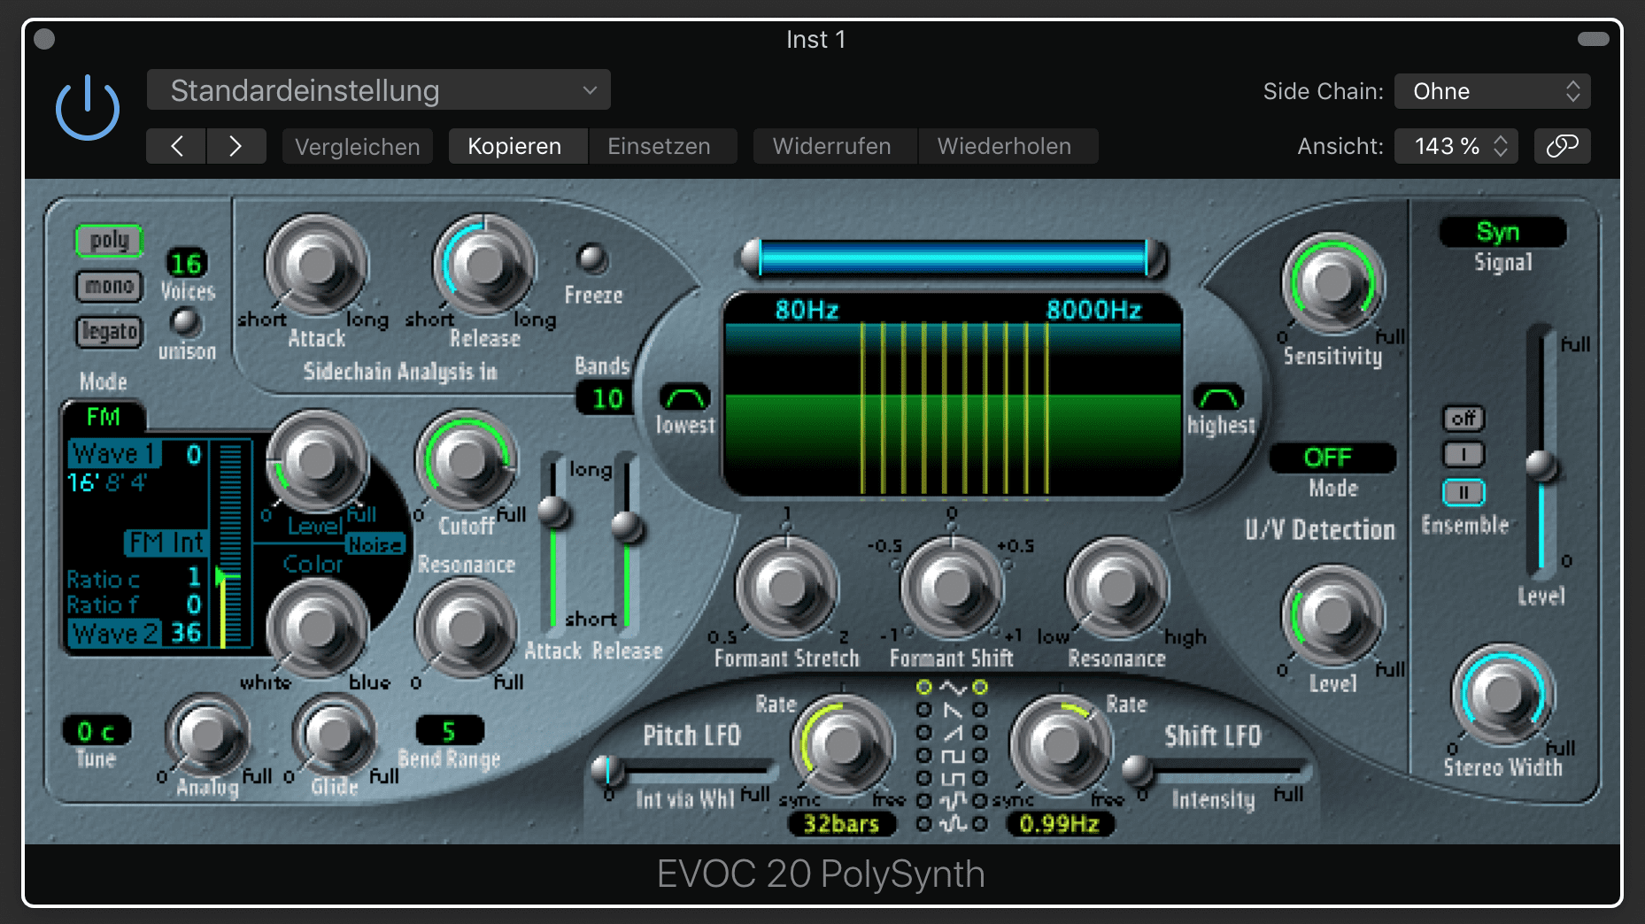Click the formant frequency range bar
Viewport: 1645px width, 924px height.
click(x=953, y=258)
